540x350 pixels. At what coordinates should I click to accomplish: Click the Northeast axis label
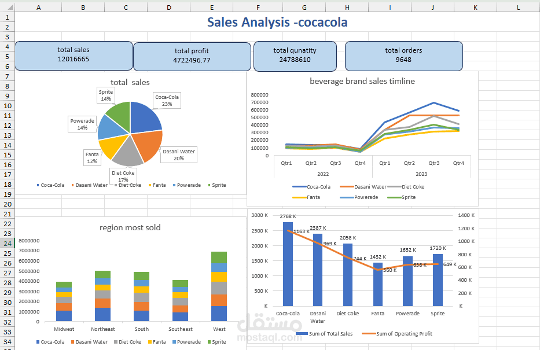[103, 329]
